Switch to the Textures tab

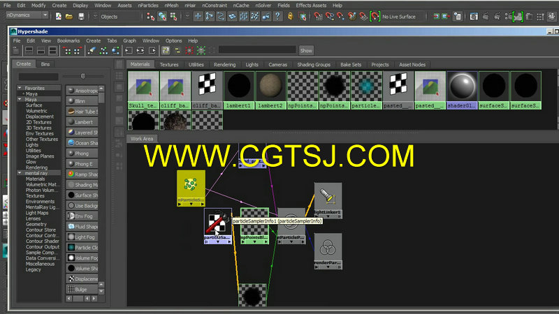(x=169, y=64)
